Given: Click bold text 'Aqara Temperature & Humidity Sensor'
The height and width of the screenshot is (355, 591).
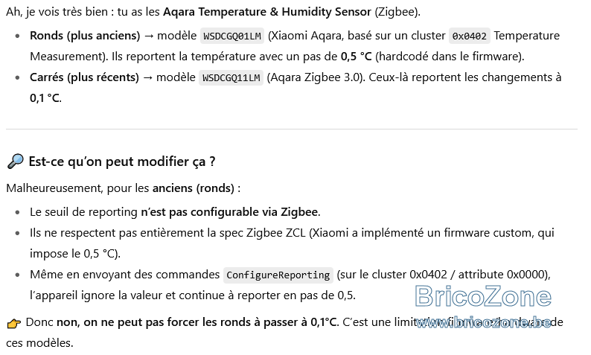Looking at the screenshot, I should coord(267,12).
